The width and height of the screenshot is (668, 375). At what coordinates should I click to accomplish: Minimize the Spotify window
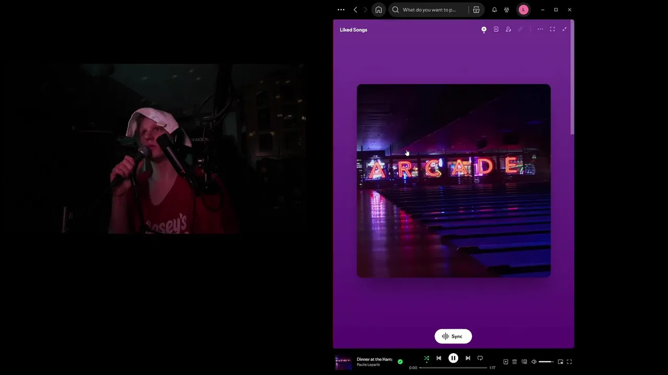(542, 9)
